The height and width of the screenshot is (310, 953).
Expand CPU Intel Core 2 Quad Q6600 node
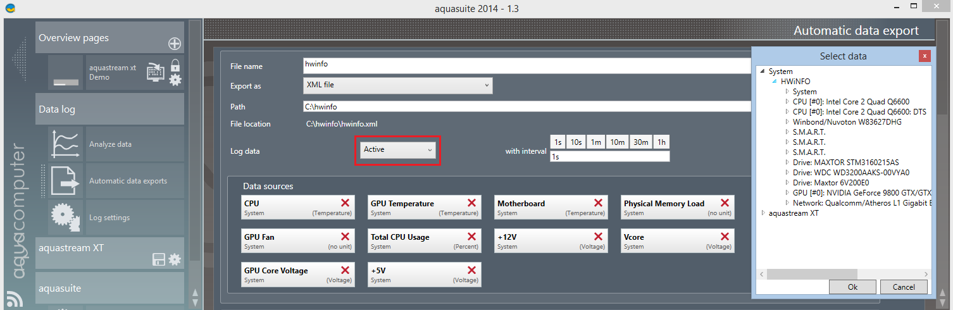tap(787, 102)
